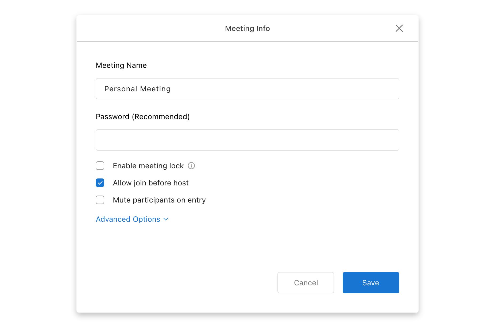The height and width of the screenshot is (327, 495).
Task: Click the blue checkmark icon
Action: point(100,183)
